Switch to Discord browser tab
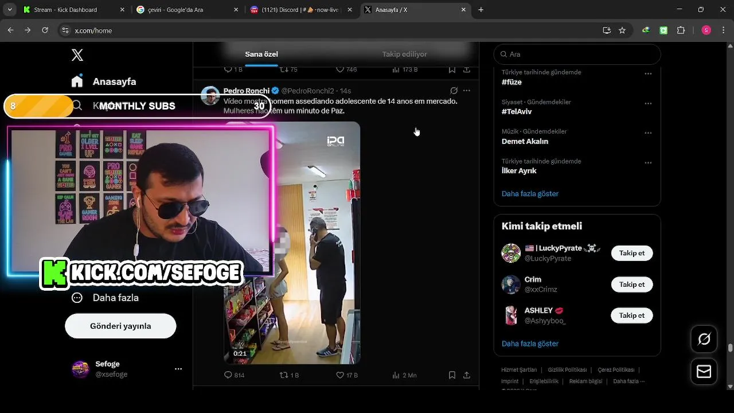 (300, 10)
